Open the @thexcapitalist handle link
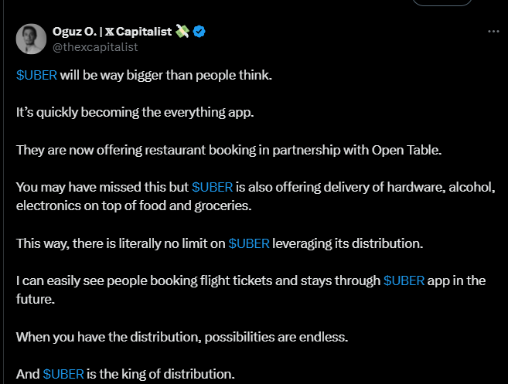This screenshot has height=384, width=508. [x=94, y=47]
